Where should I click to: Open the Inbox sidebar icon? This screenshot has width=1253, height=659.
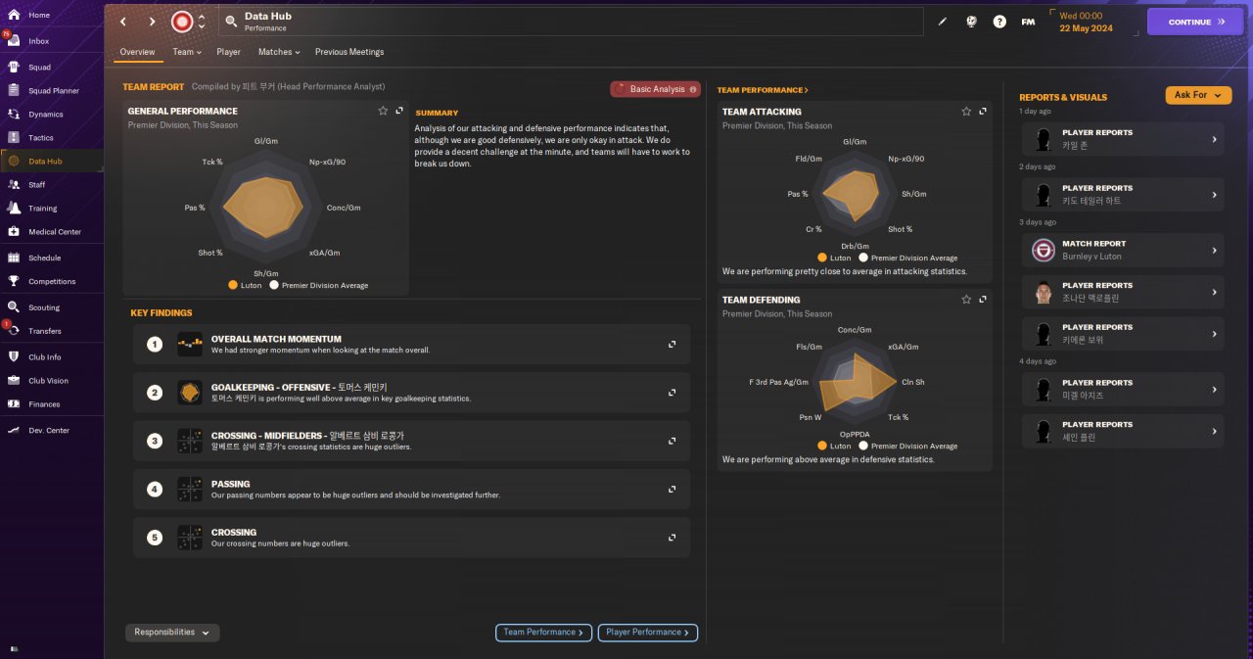[14, 40]
